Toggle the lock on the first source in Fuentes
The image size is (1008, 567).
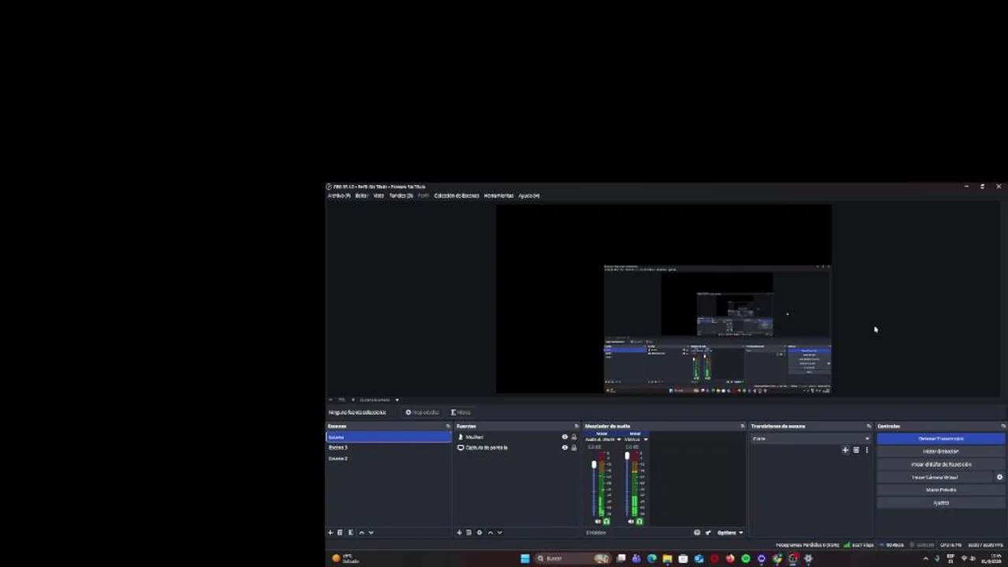click(574, 437)
